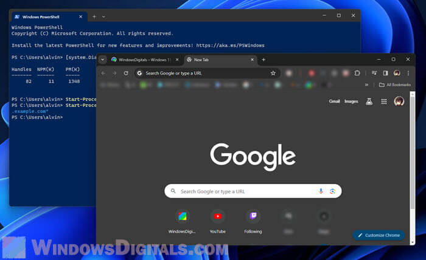Open aka.ms/PSWindows link in PowerShell
Screen dimensions: 426x260
pos(230,46)
